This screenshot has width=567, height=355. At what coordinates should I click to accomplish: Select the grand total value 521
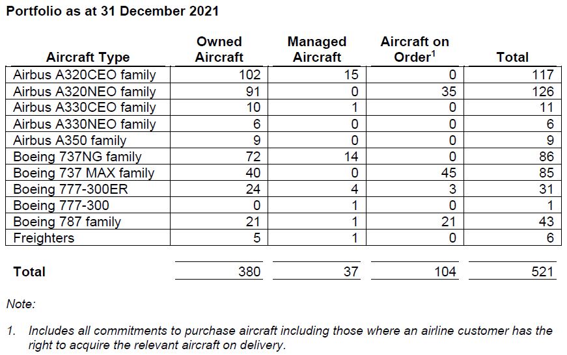point(542,271)
